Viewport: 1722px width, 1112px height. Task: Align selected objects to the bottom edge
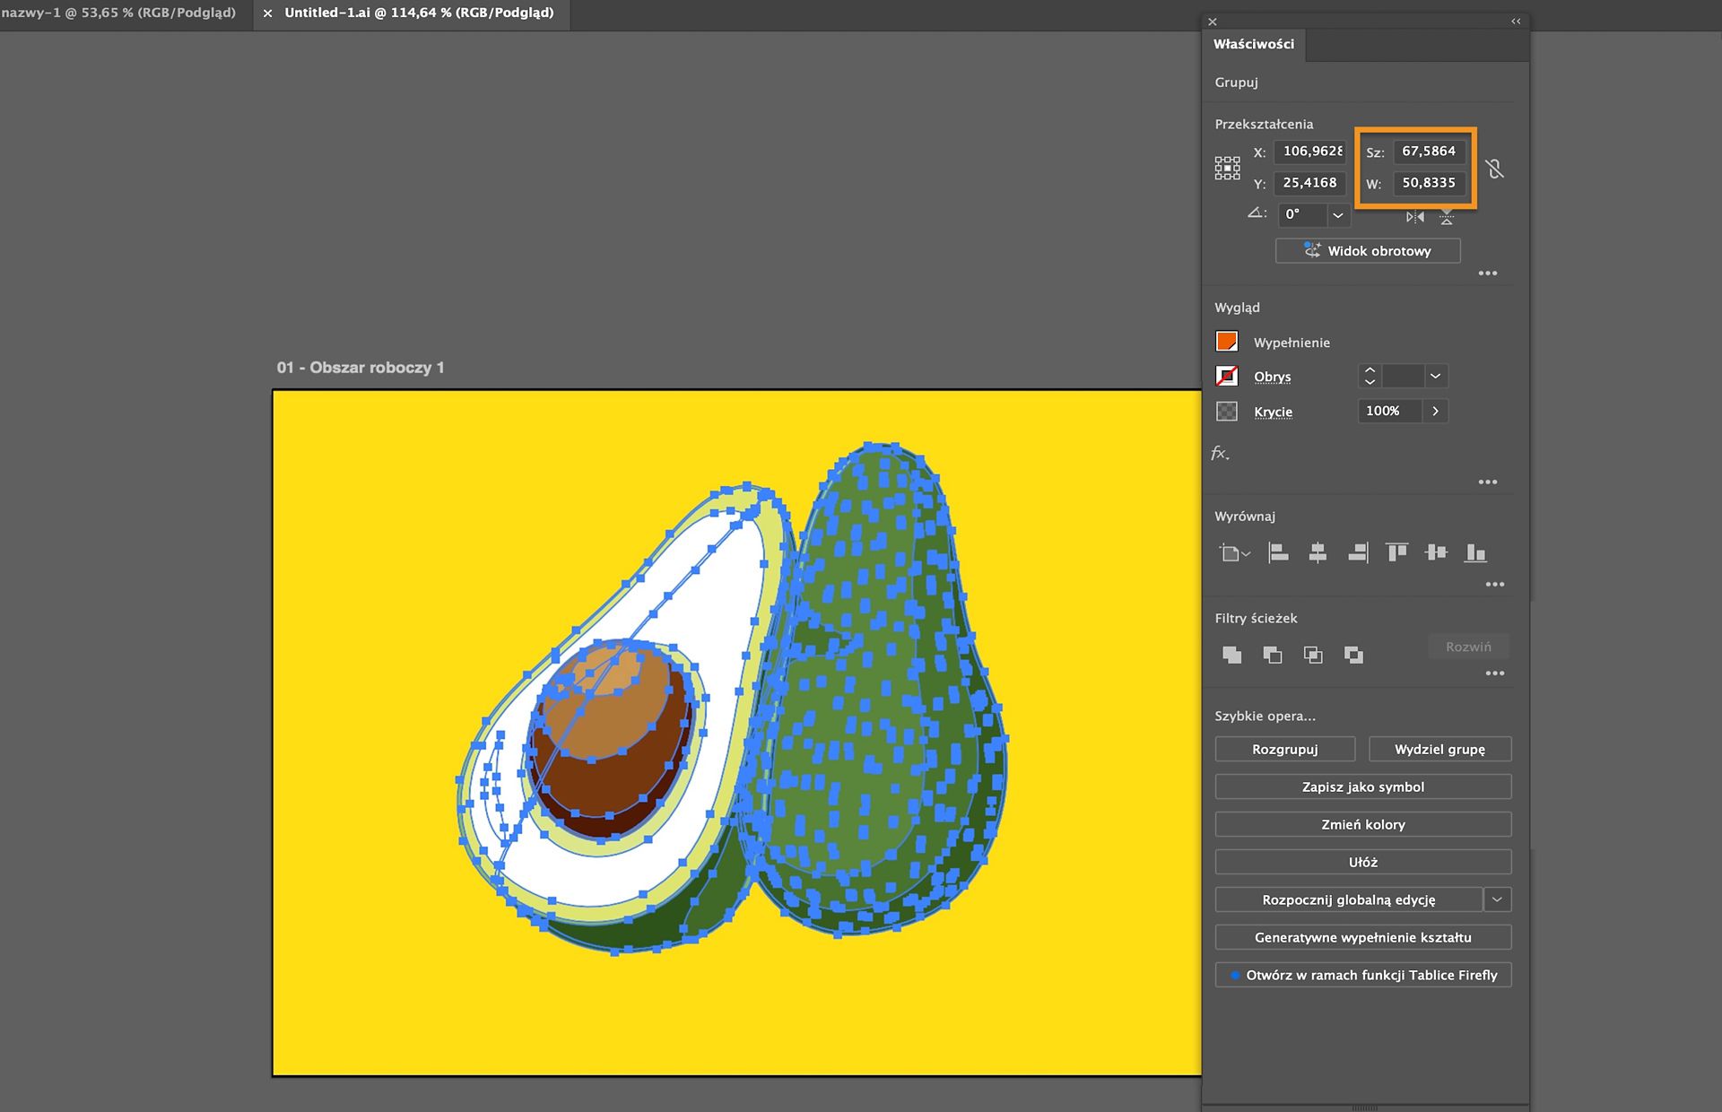(x=1475, y=553)
